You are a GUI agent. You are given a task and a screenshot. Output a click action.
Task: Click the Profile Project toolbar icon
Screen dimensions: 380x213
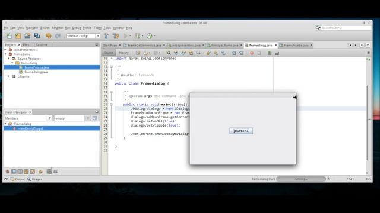149,36
